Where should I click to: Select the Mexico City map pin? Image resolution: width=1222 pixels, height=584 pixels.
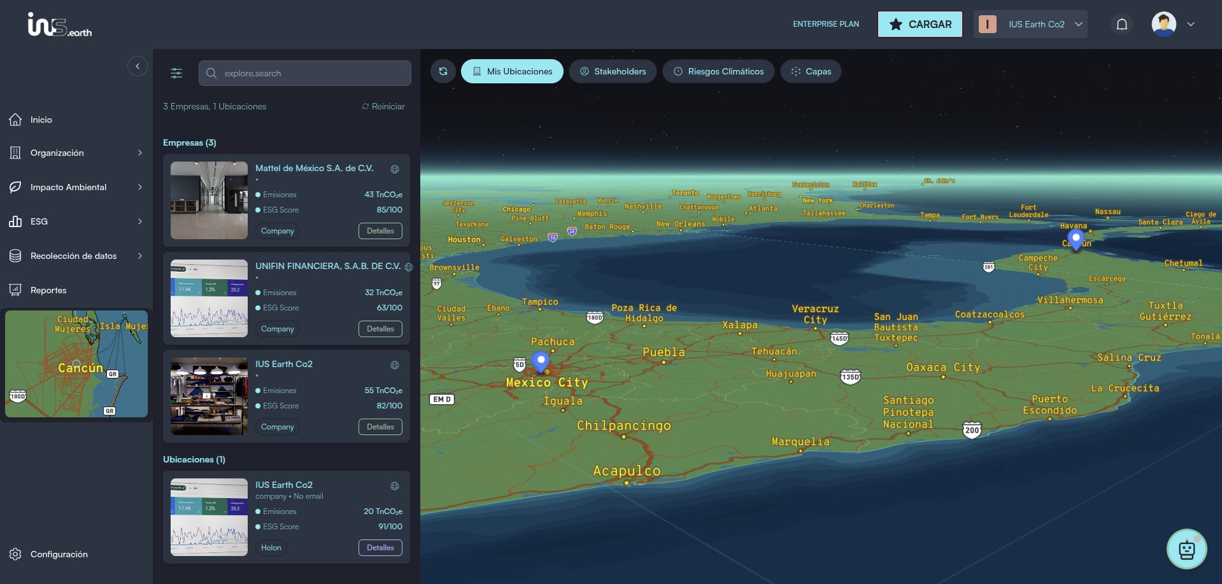541,361
